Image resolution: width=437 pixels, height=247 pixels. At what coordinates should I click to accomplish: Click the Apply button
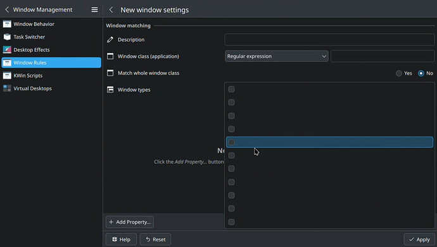419,239
